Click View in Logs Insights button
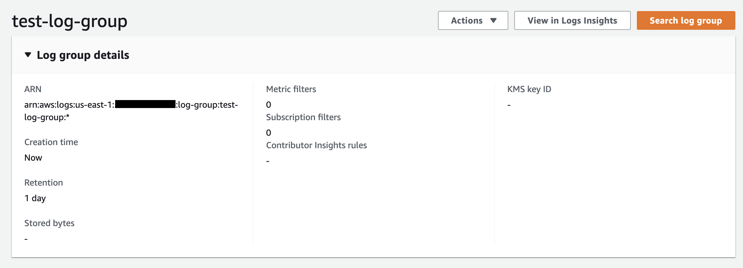The image size is (743, 268). [x=572, y=21]
